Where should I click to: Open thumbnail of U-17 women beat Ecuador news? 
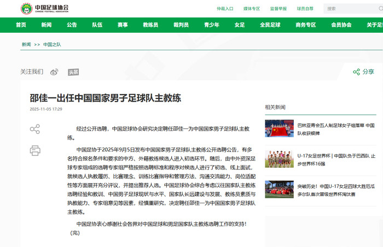[279, 189]
